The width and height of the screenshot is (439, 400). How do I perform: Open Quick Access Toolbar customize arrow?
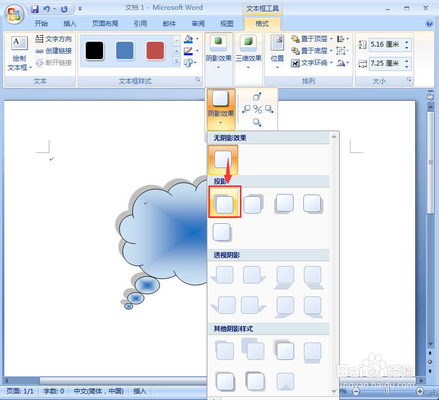click(80, 9)
